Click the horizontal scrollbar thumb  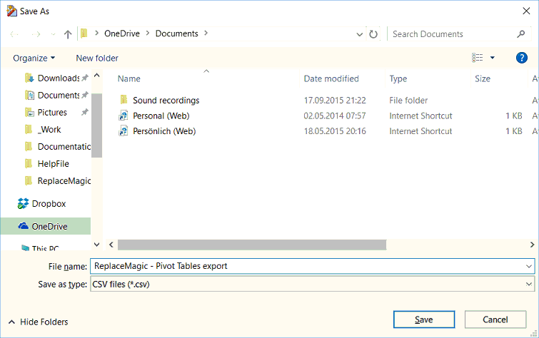[252, 245]
